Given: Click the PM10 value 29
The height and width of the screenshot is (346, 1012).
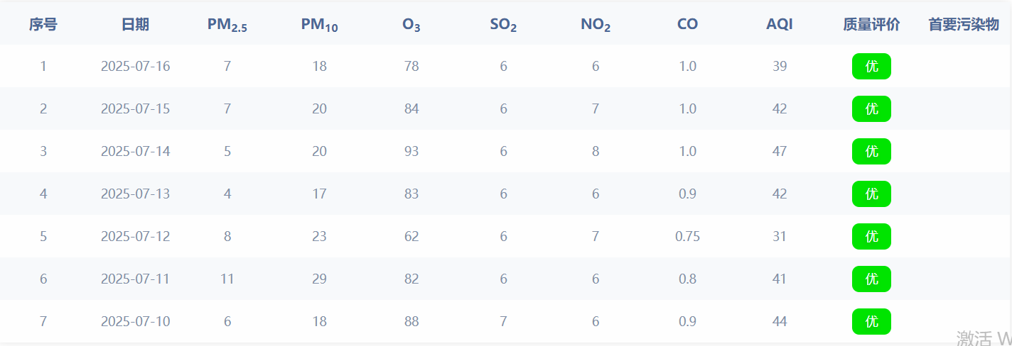Looking at the screenshot, I should tap(319, 279).
